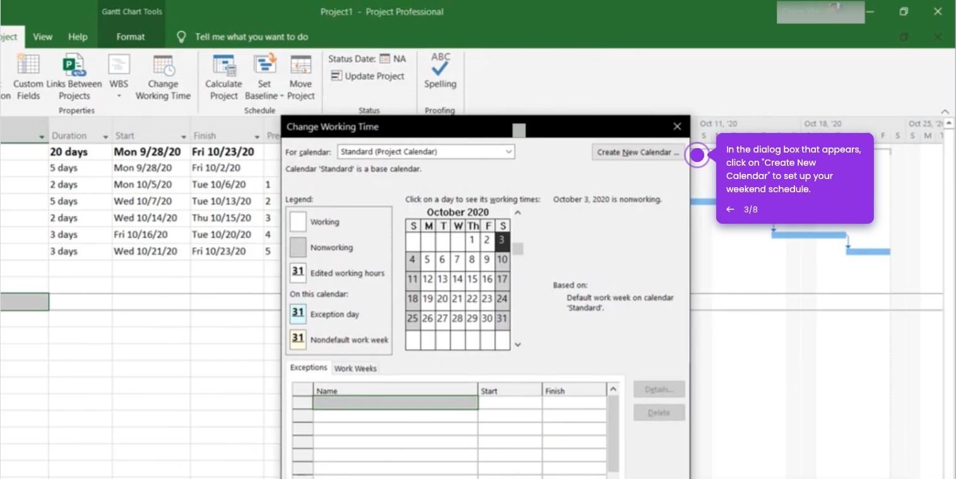This screenshot has height=479, width=956.
Task: Select October 26 on the calendar
Action: pos(428,318)
